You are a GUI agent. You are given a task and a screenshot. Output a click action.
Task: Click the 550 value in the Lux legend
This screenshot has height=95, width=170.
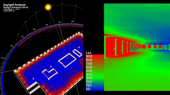click(x=89, y=71)
